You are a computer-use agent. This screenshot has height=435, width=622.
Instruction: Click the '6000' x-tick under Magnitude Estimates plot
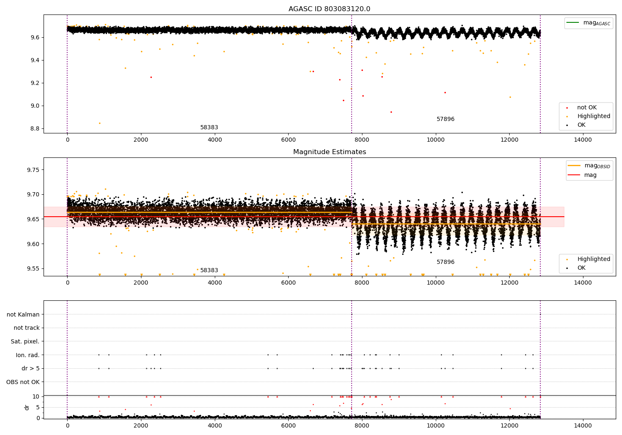tap(288, 283)
